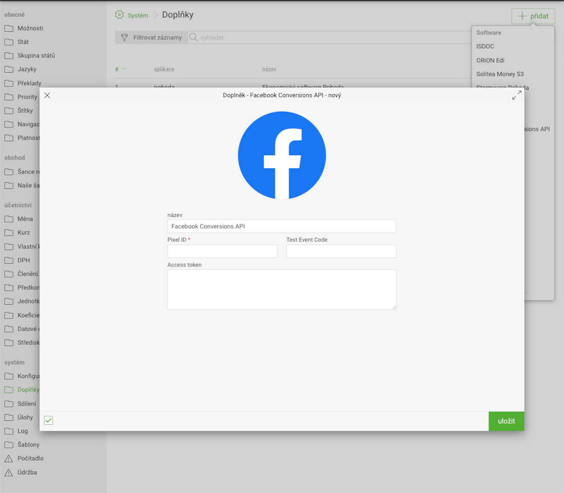Expand the dialog to fullscreen
Screen dimensions: 564x493
tap(516, 95)
